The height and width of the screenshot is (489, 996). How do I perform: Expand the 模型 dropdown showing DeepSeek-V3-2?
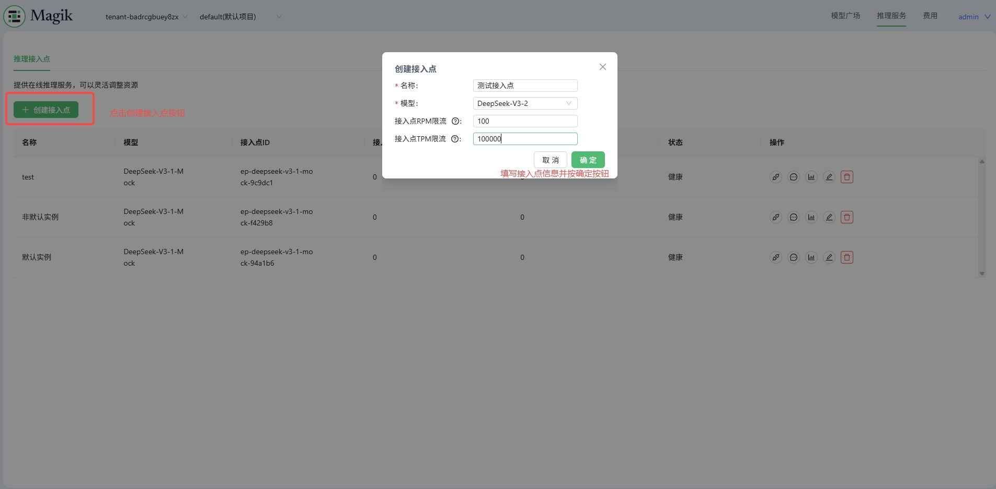(525, 103)
